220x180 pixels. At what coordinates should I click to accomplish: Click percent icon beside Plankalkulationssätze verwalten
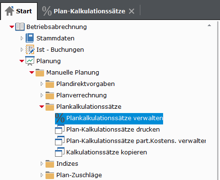[60, 118]
